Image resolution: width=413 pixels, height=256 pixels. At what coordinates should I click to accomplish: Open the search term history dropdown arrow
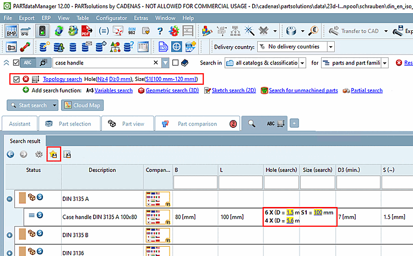click(165, 63)
